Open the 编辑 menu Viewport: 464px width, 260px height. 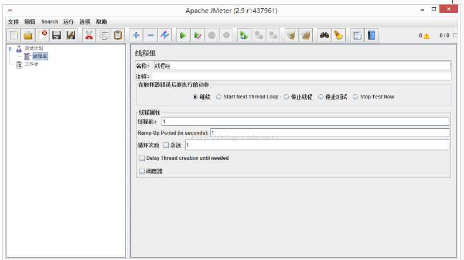point(30,22)
